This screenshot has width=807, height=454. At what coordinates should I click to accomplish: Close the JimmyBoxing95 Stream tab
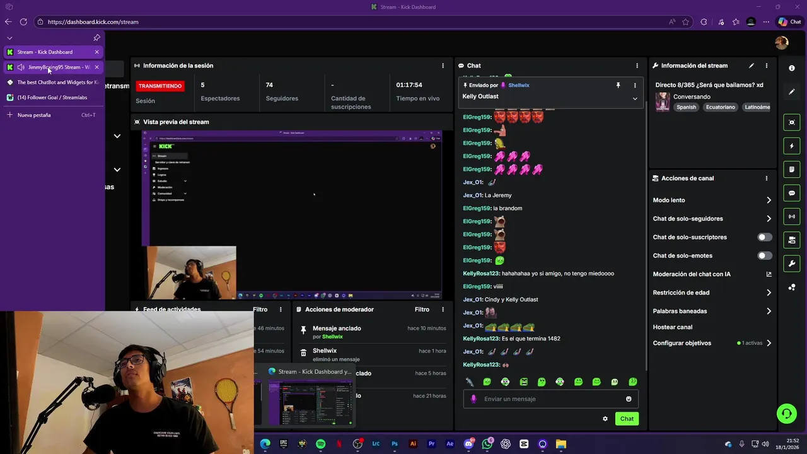(96, 67)
